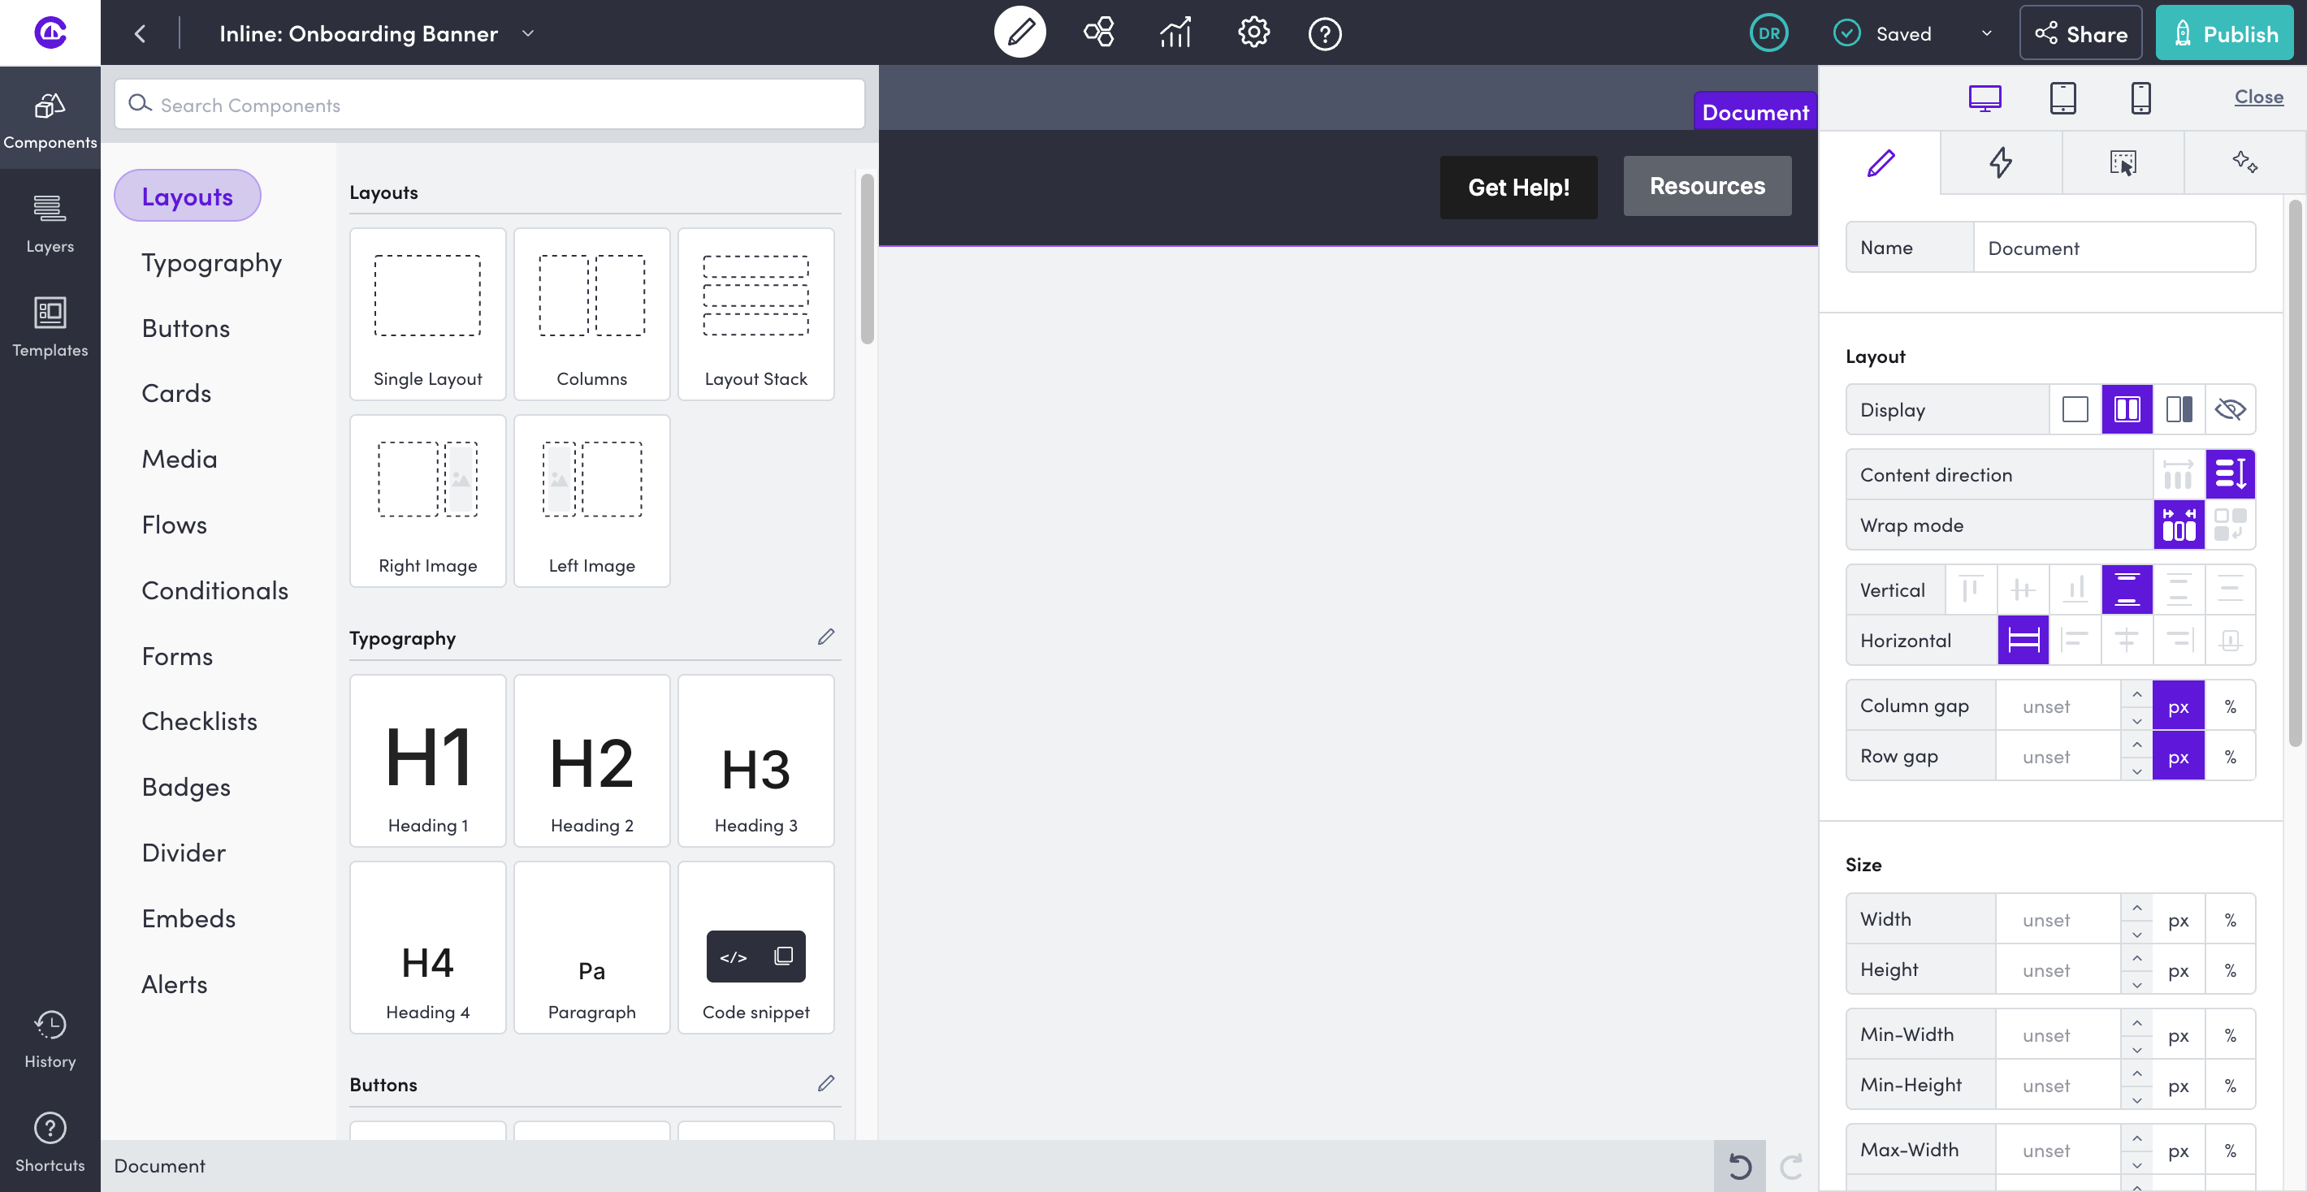Viewport: 2307px width, 1192px height.
Task: Toggle display hidden eye icon
Action: 2229,409
